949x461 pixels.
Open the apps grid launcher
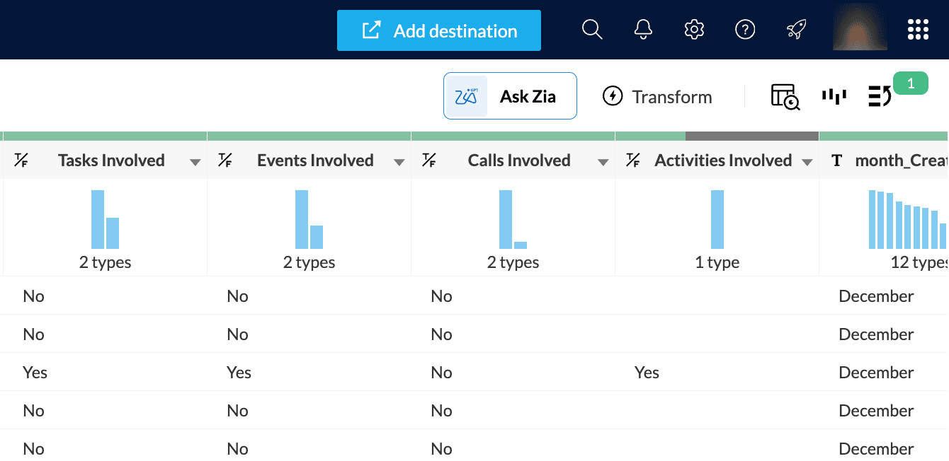pyautogui.click(x=918, y=30)
